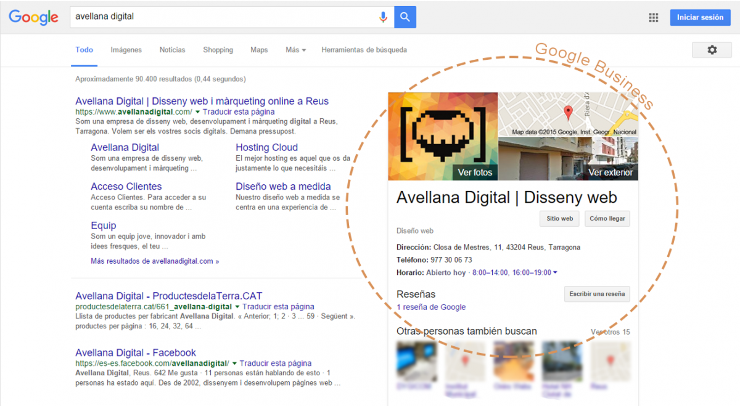Viewport: 740px width, 406px height.
Task: Open '1 reseña de Google' link
Action: click(431, 307)
